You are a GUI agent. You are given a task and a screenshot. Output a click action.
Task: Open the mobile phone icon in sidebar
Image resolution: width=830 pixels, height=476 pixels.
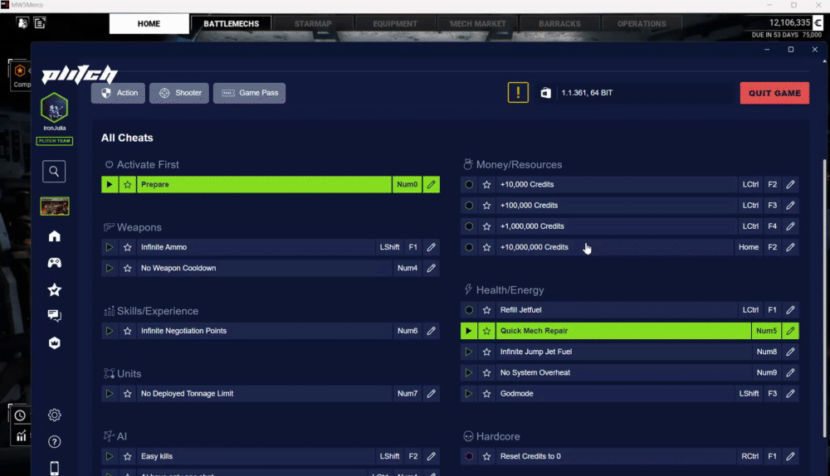coord(54,468)
